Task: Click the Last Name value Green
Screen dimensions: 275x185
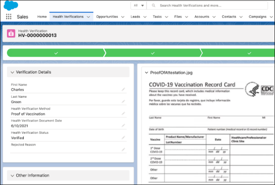Action: pyautogui.click(x=16, y=102)
